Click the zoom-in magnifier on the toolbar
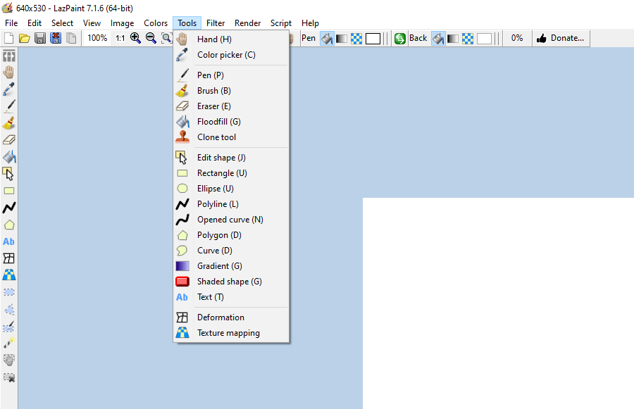This screenshot has width=634, height=409. [135, 38]
